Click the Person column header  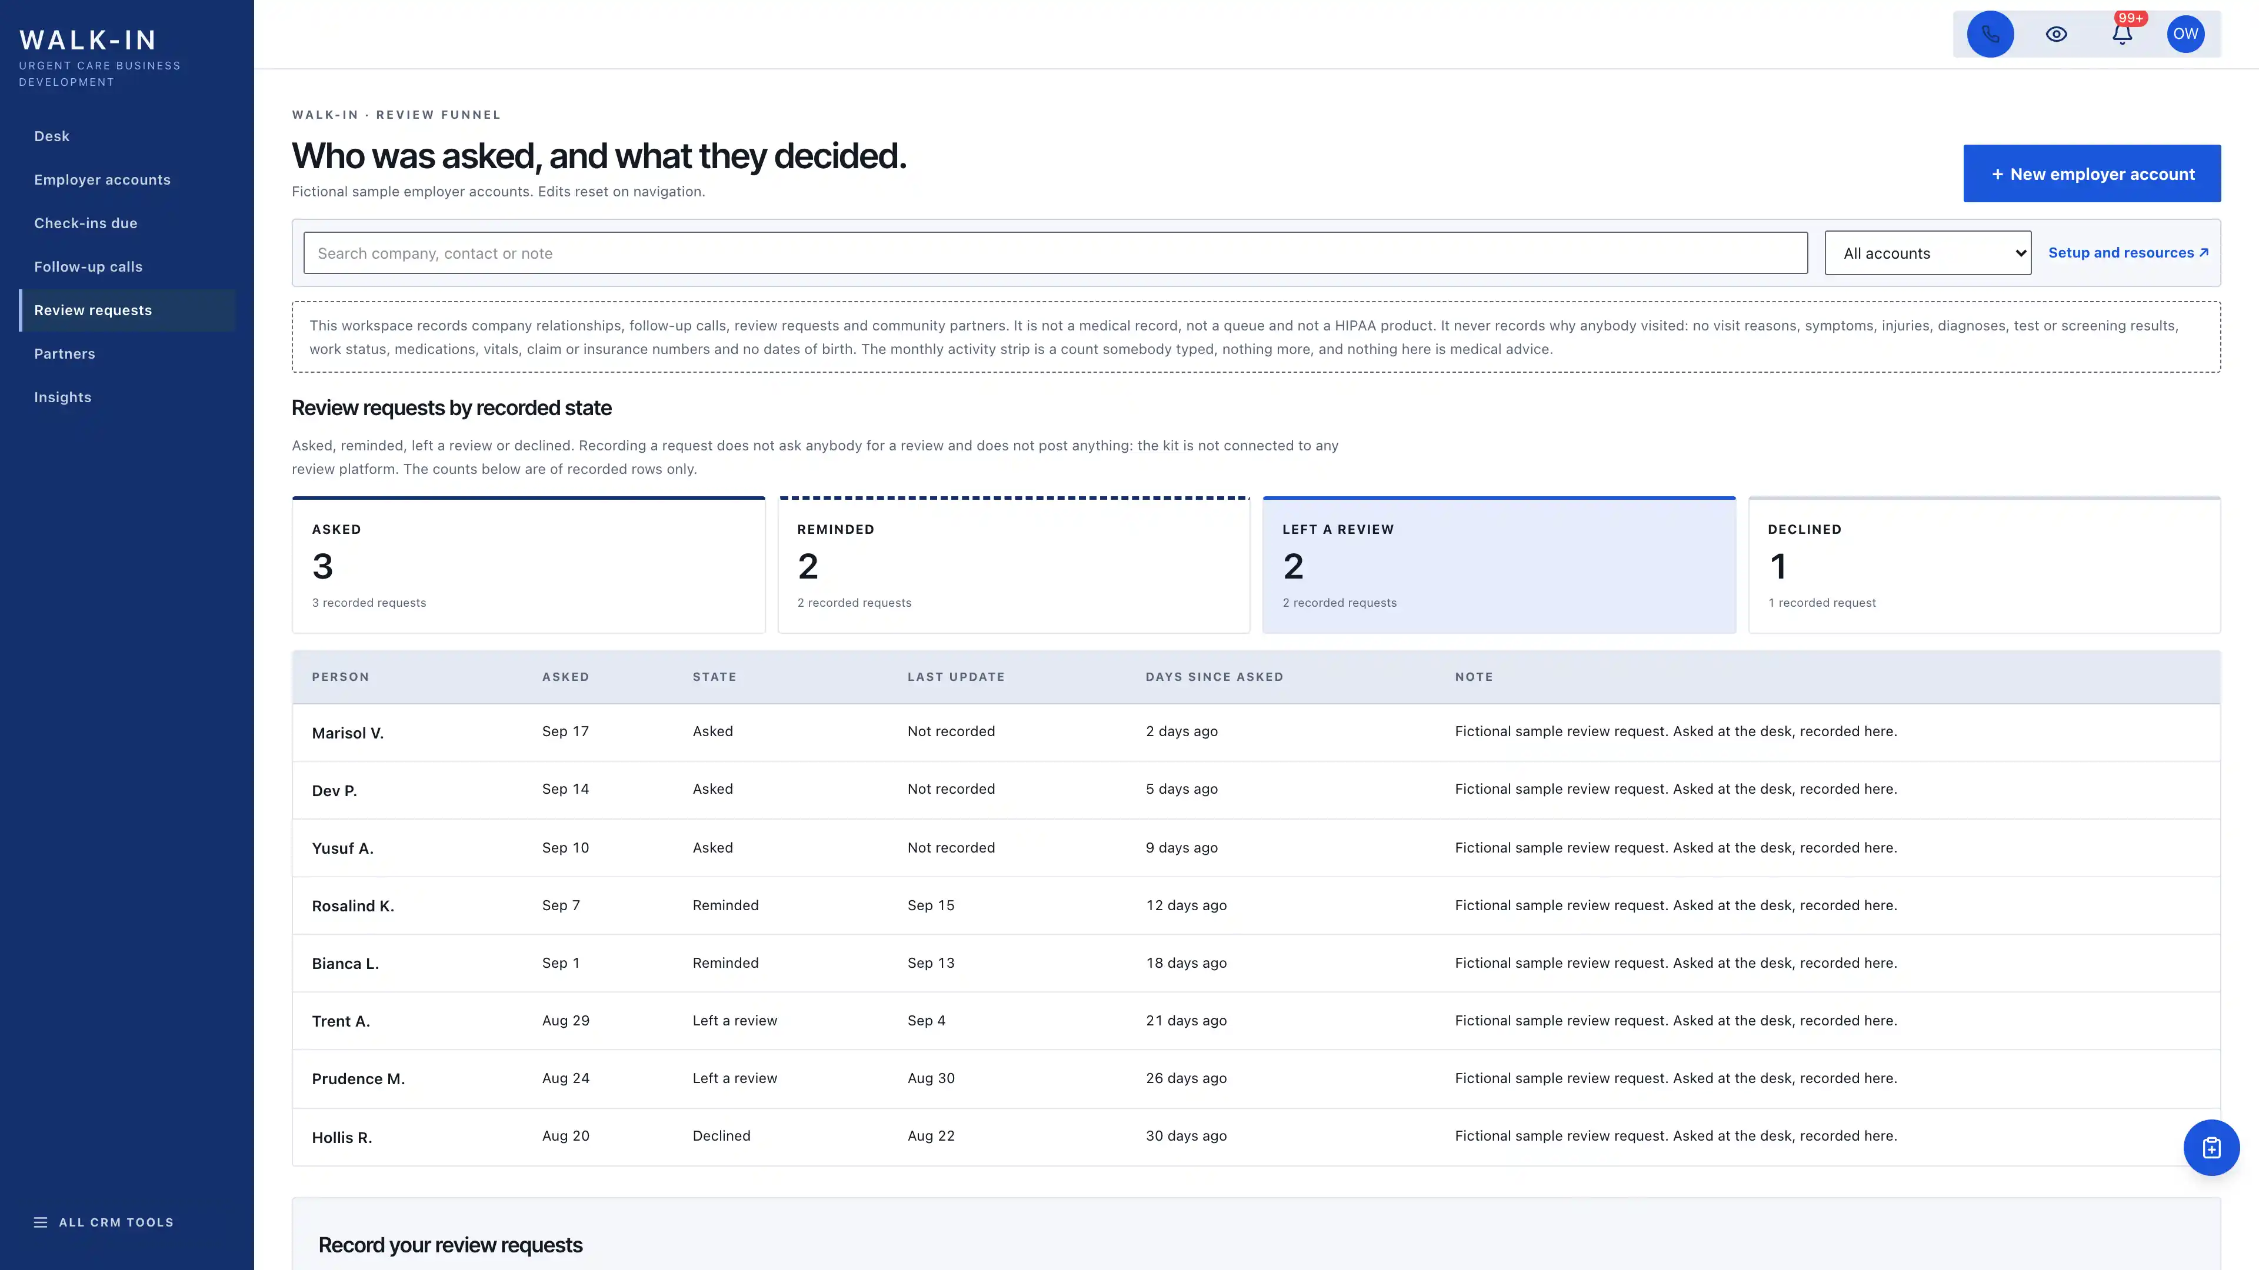pos(340,677)
